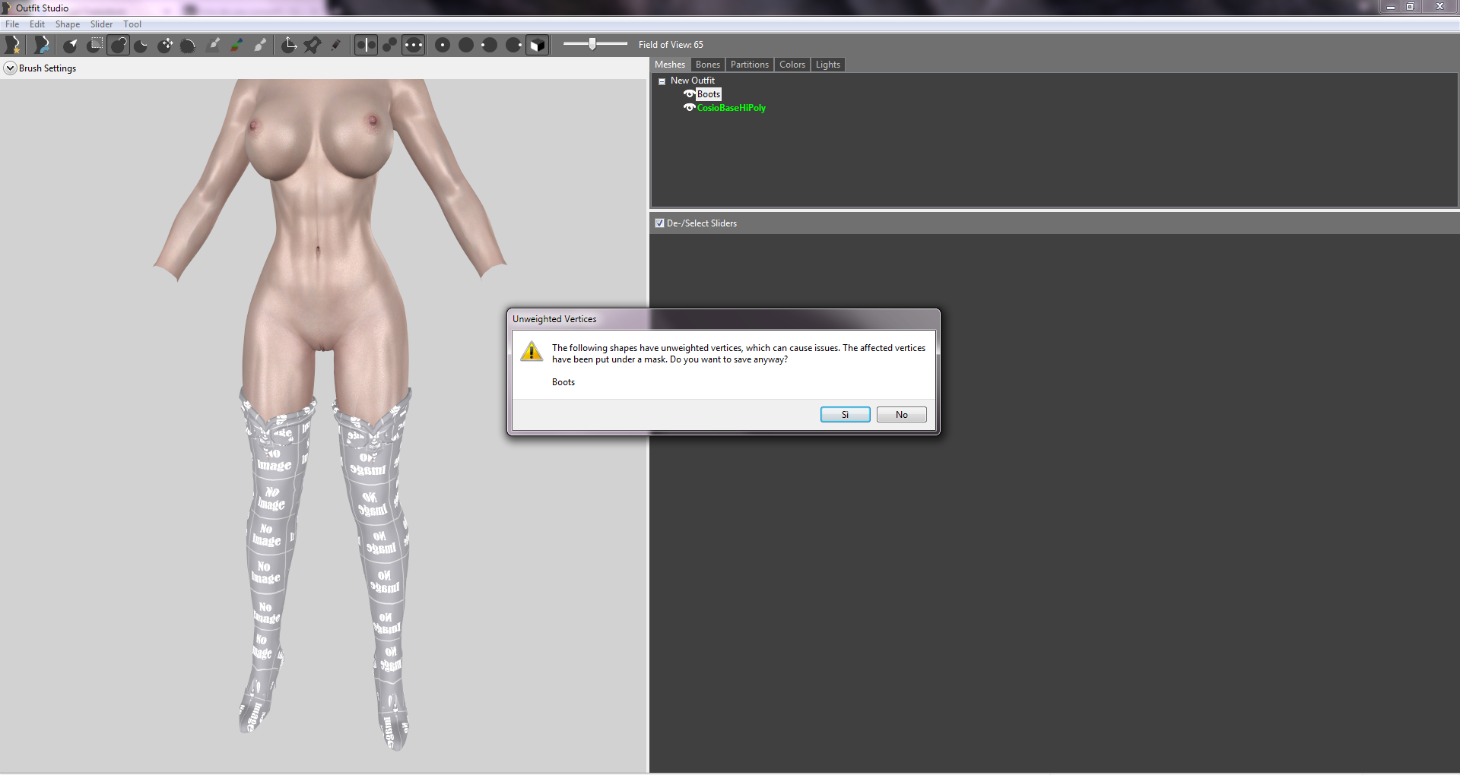
Task: Select the CosioBaseHiPoly mesh
Action: (x=732, y=108)
